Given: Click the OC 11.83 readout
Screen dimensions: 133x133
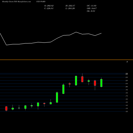Looking at the screenshot, I should pyautogui.click(x=92, y=6).
